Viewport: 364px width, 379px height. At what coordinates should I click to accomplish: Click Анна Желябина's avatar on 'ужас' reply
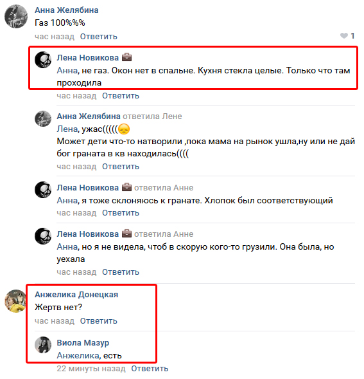coord(43,118)
